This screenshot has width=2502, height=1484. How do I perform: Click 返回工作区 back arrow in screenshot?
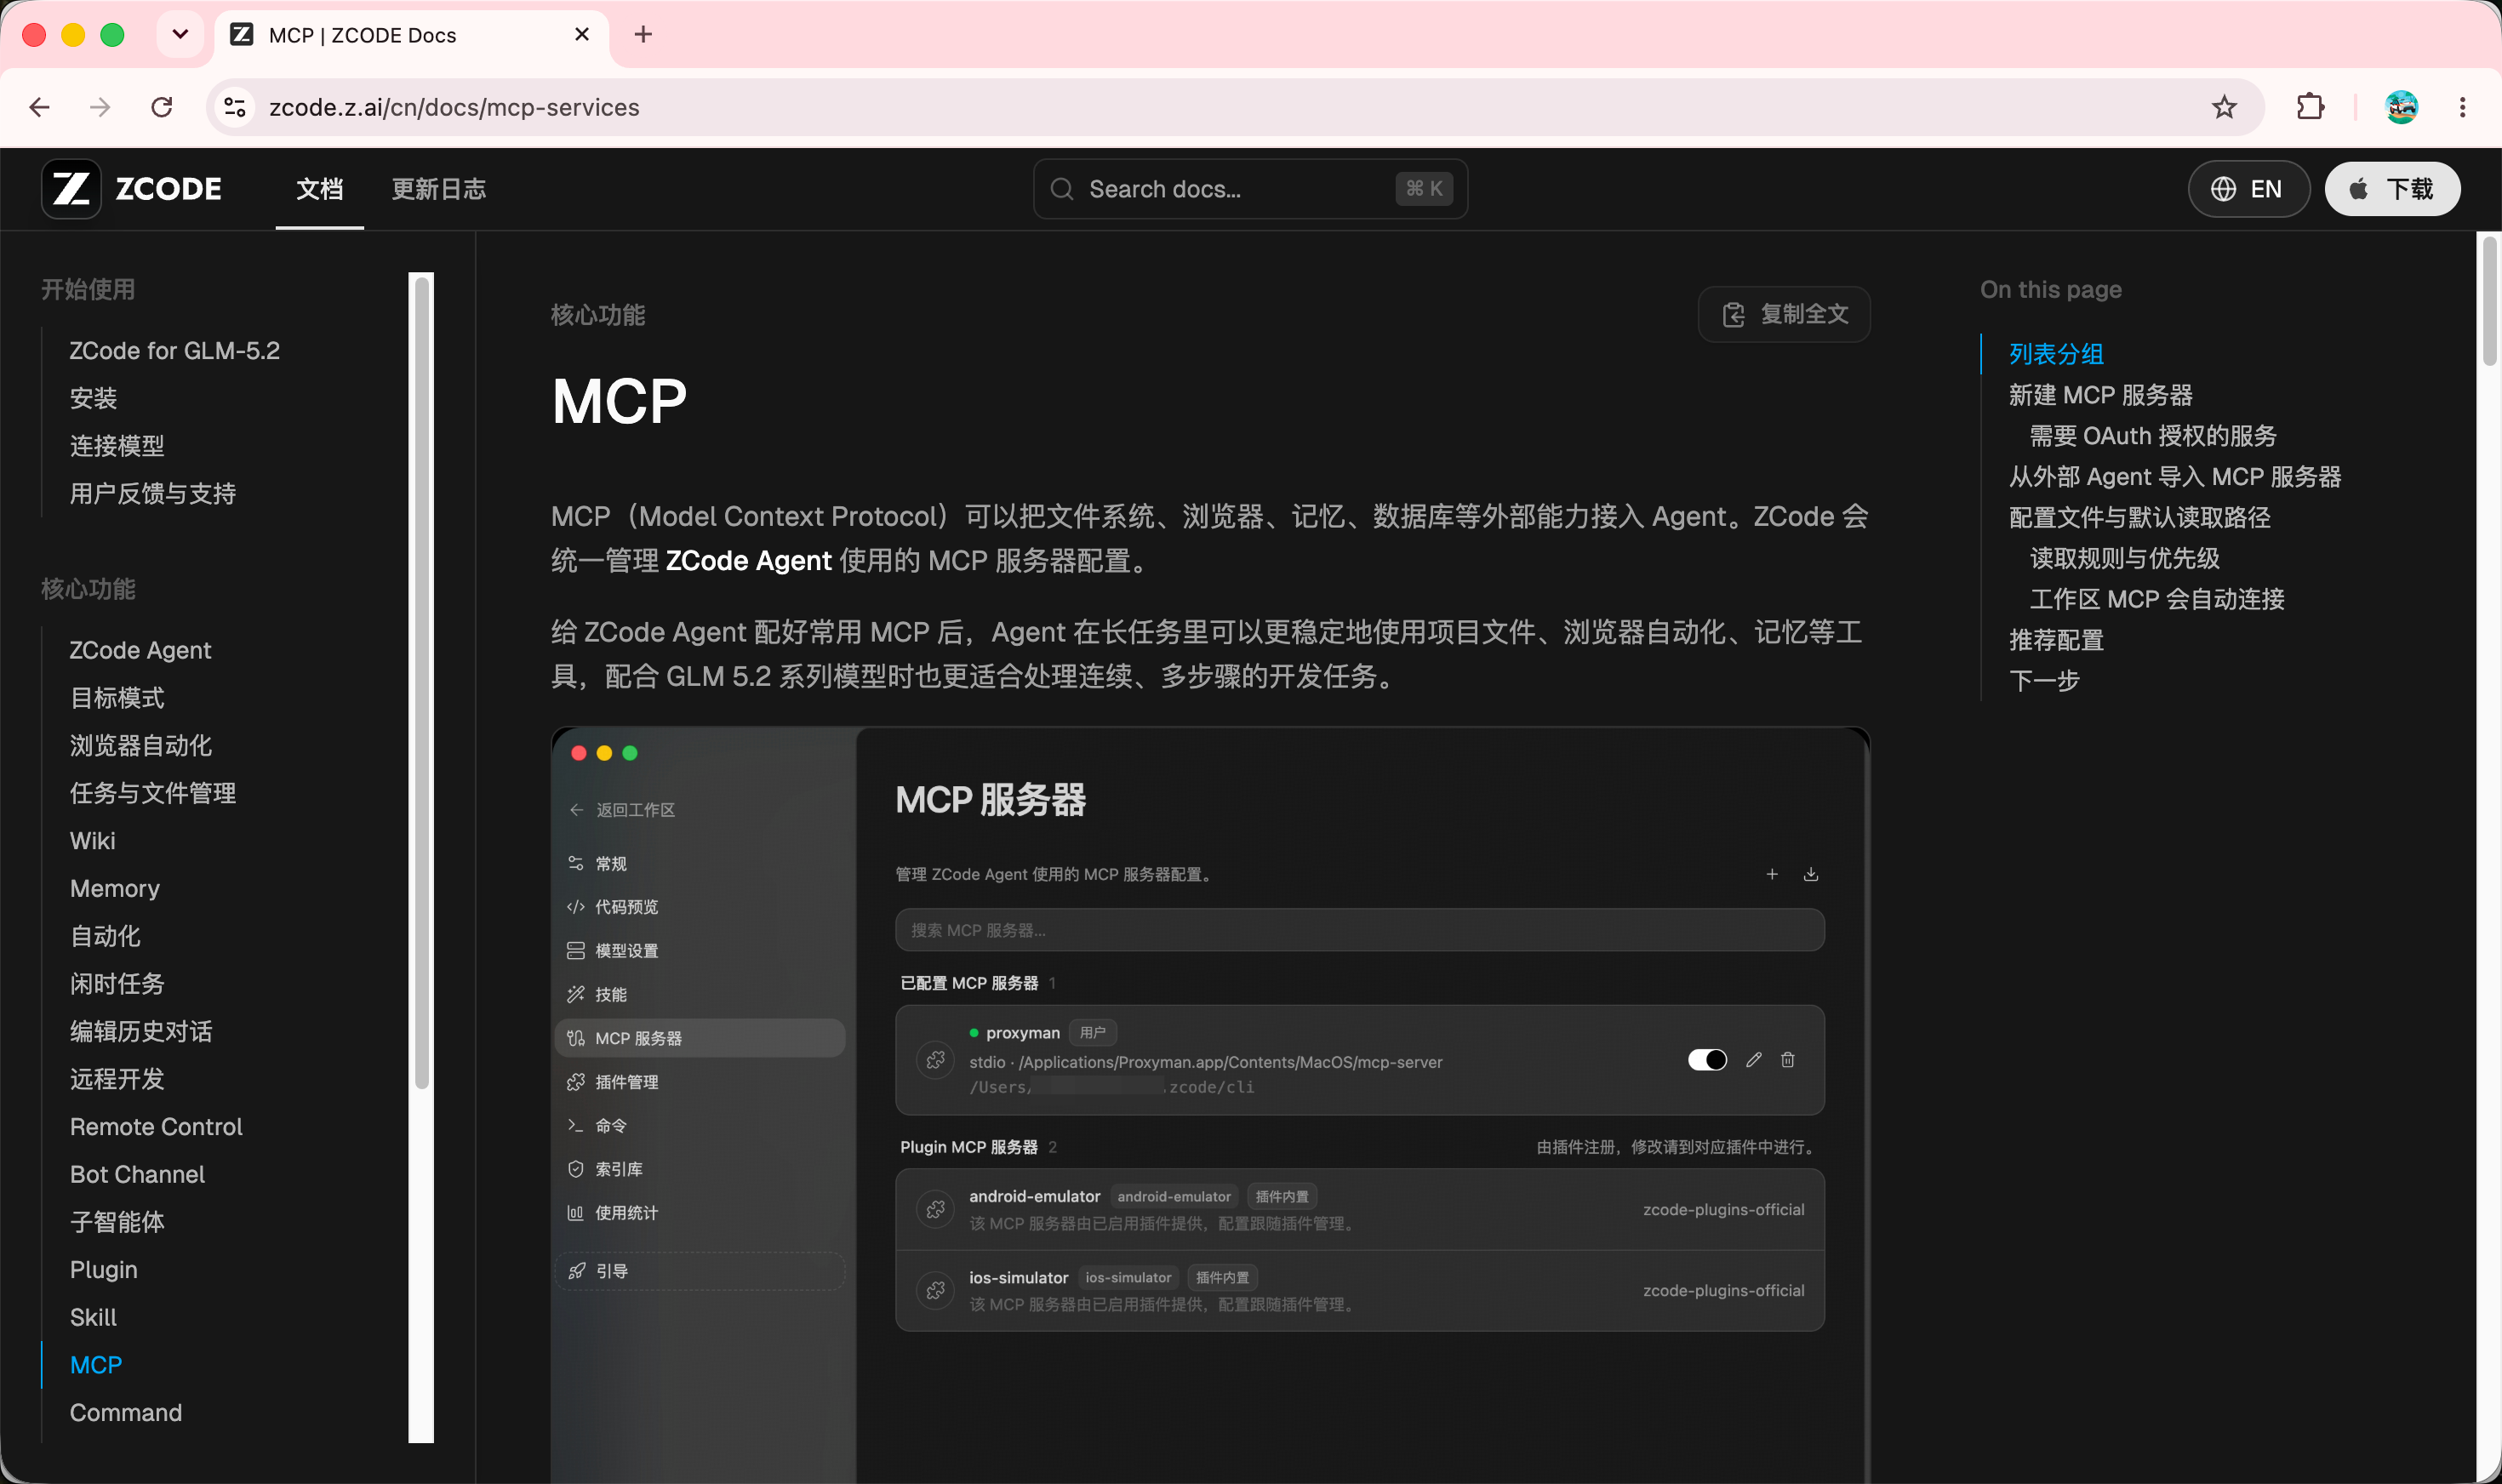click(x=576, y=810)
